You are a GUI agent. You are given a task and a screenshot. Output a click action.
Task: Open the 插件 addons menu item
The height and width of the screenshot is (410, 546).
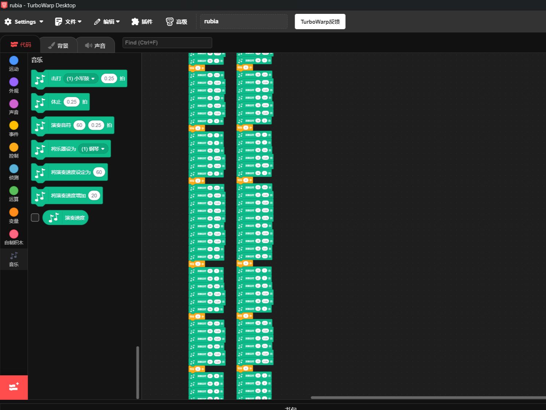[x=142, y=22]
